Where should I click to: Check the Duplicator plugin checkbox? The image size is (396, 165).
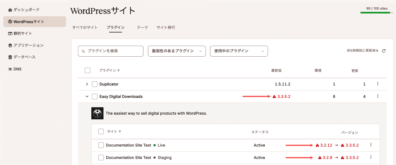pos(95,84)
